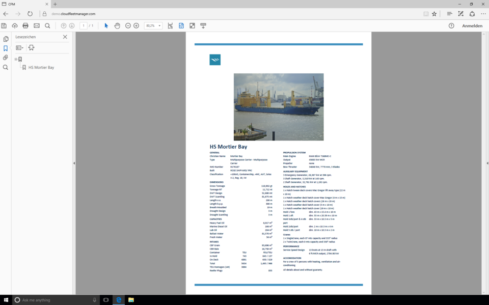
Task: Select the CFM browser tab
Action: 23,4
